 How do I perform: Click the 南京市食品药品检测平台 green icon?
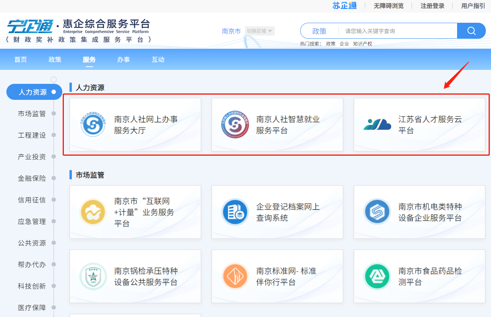pyautogui.click(x=377, y=276)
